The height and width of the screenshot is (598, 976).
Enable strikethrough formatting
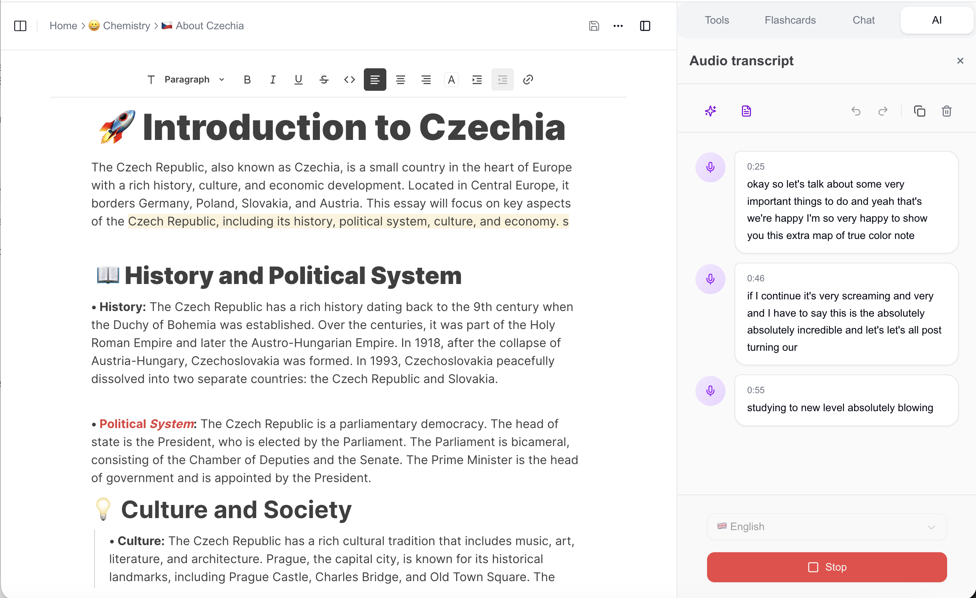tap(324, 79)
